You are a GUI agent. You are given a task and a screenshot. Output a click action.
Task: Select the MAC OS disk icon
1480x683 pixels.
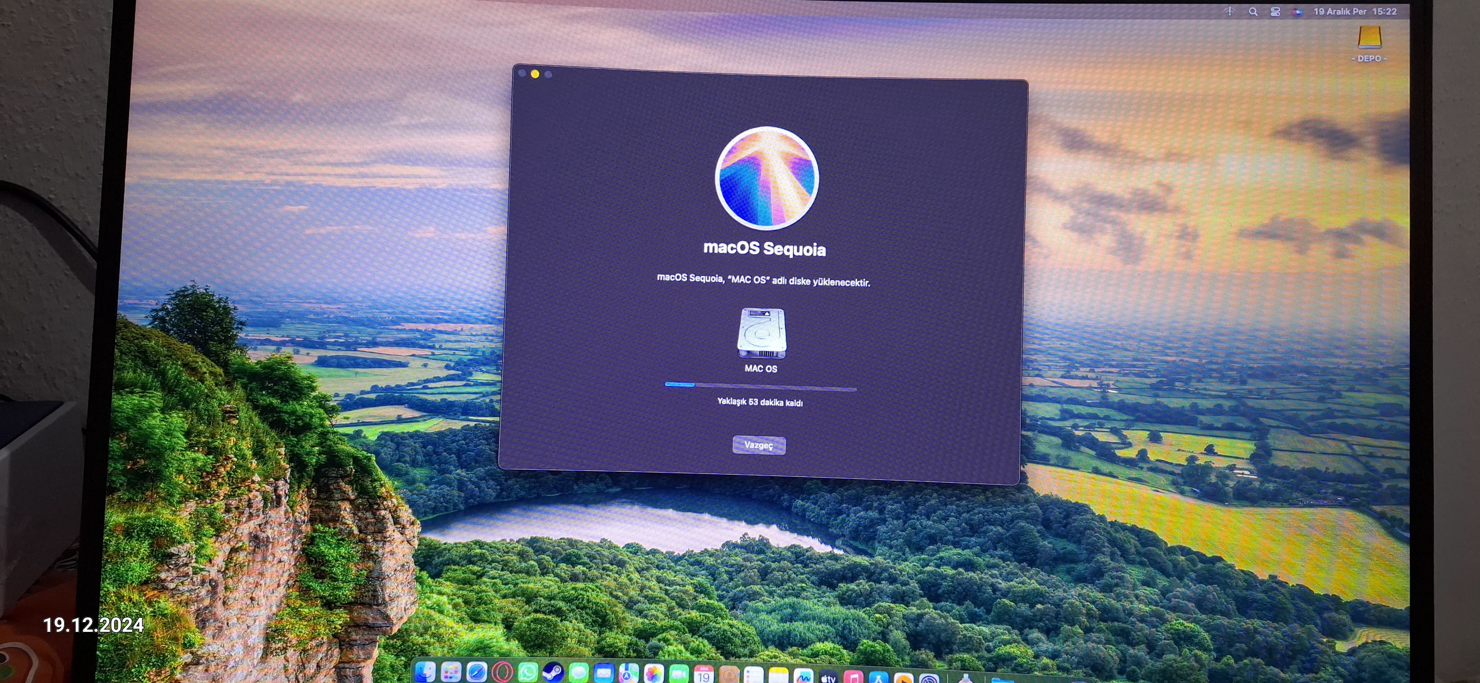click(761, 334)
